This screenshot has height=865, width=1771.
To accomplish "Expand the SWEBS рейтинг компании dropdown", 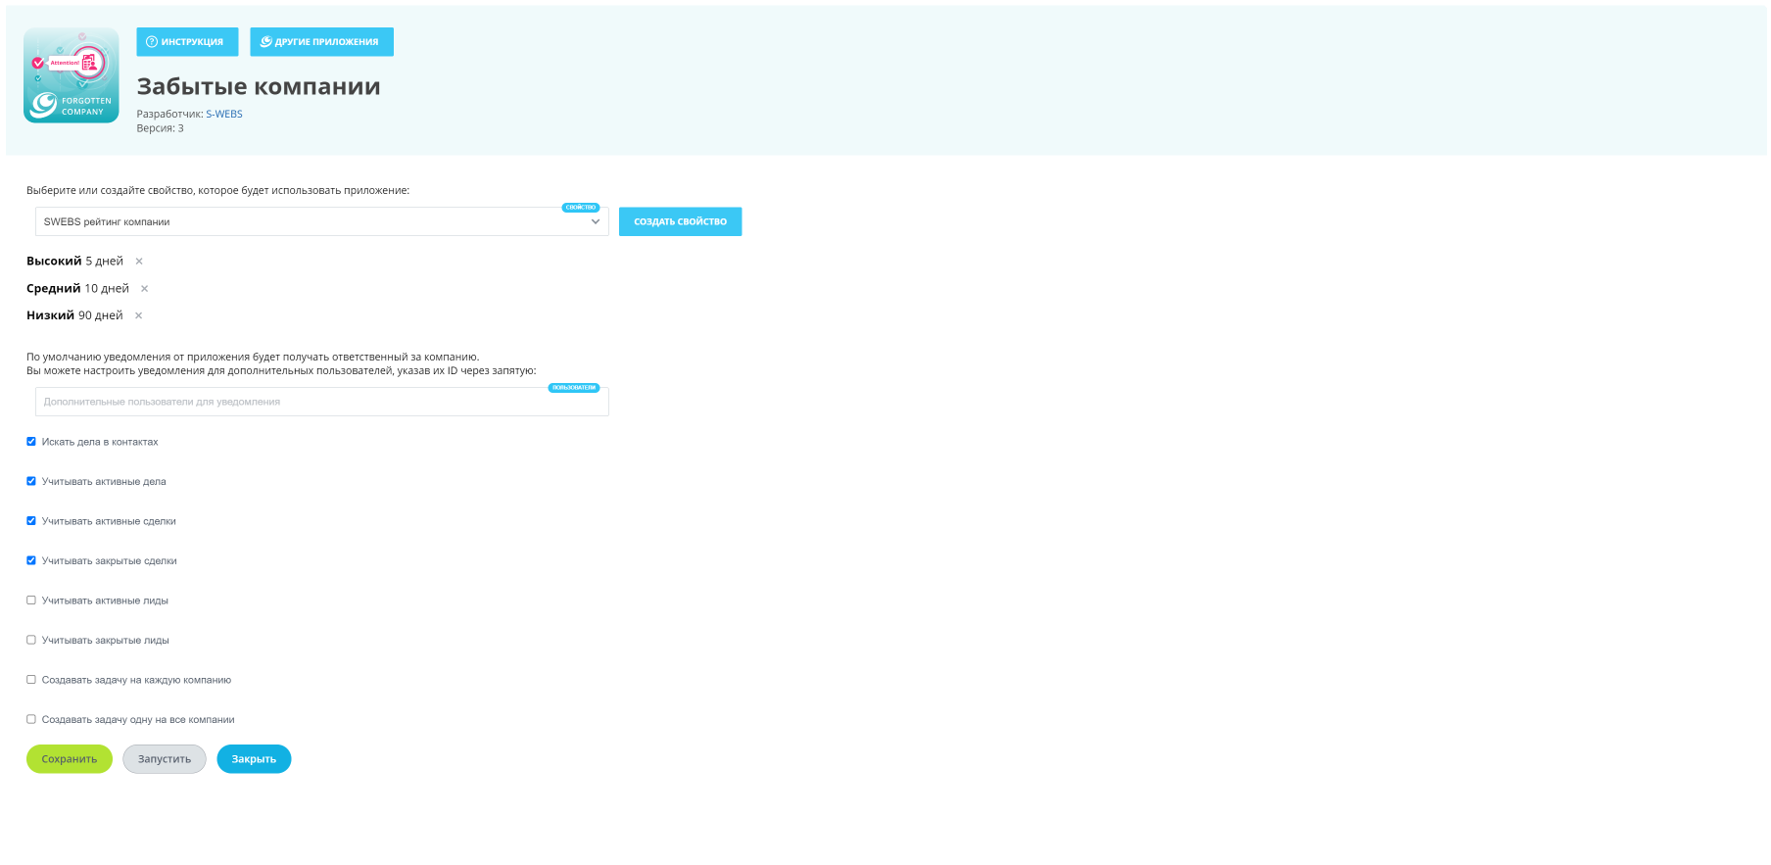I will click(x=321, y=221).
